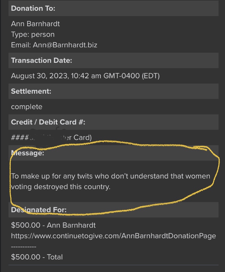
Task: Select the complete settlement status
Action: coord(27,107)
